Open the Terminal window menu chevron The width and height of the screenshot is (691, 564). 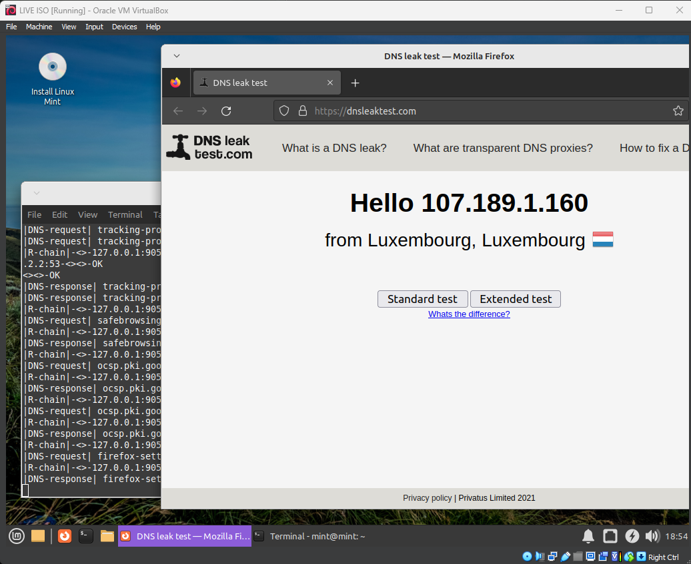click(x=37, y=193)
